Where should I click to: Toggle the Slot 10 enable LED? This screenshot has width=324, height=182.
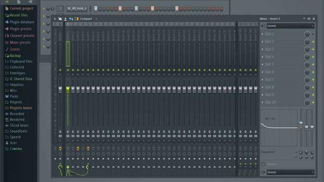(313, 102)
